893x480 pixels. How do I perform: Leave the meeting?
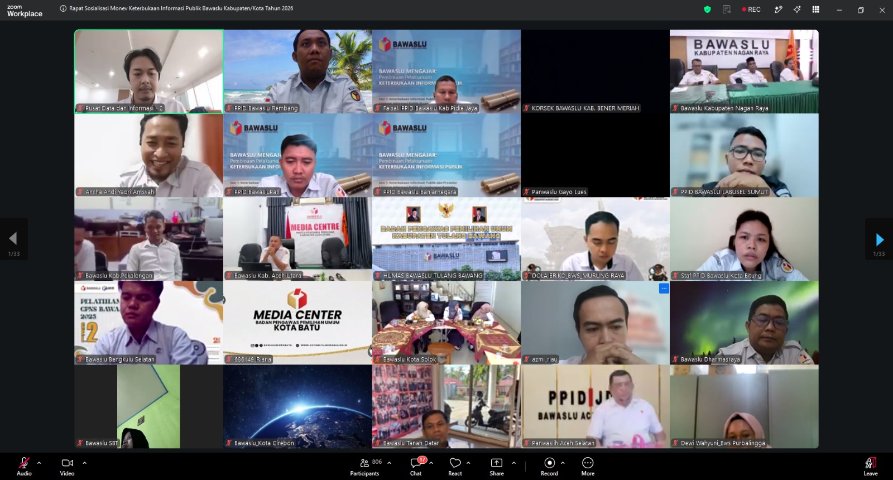pyautogui.click(x=871, y=466)
